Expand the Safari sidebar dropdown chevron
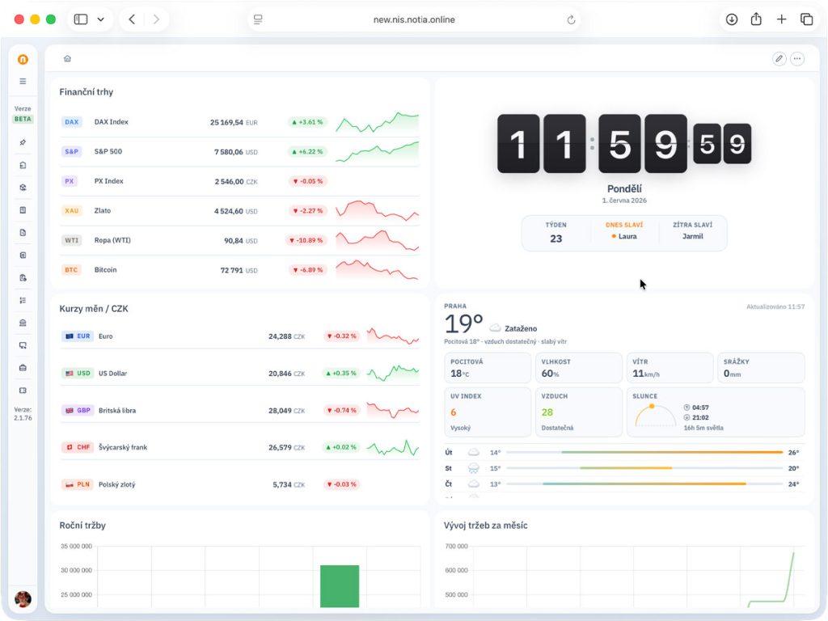Screen dimensions: 828x621 point(100,19)
